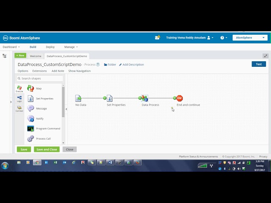Switch to the Welcome tab
This screenshot has height=203, width=271.
(36, 56)
